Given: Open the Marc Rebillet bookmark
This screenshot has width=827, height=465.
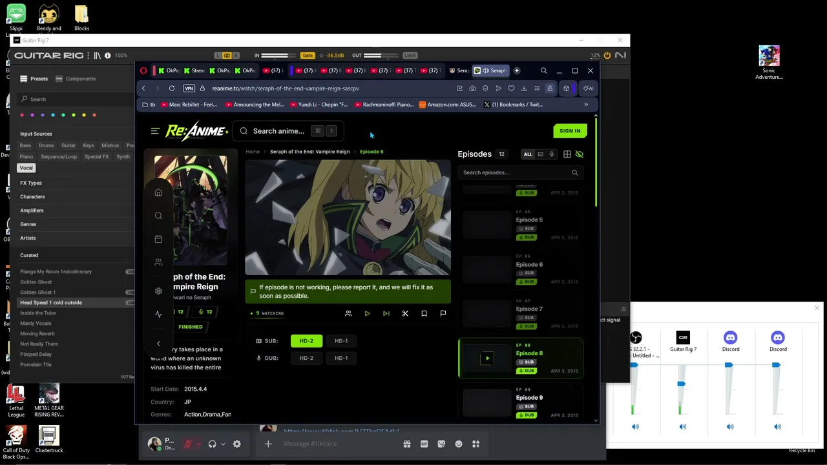Looking at the screenshot, I should click(x=189, y=105).
